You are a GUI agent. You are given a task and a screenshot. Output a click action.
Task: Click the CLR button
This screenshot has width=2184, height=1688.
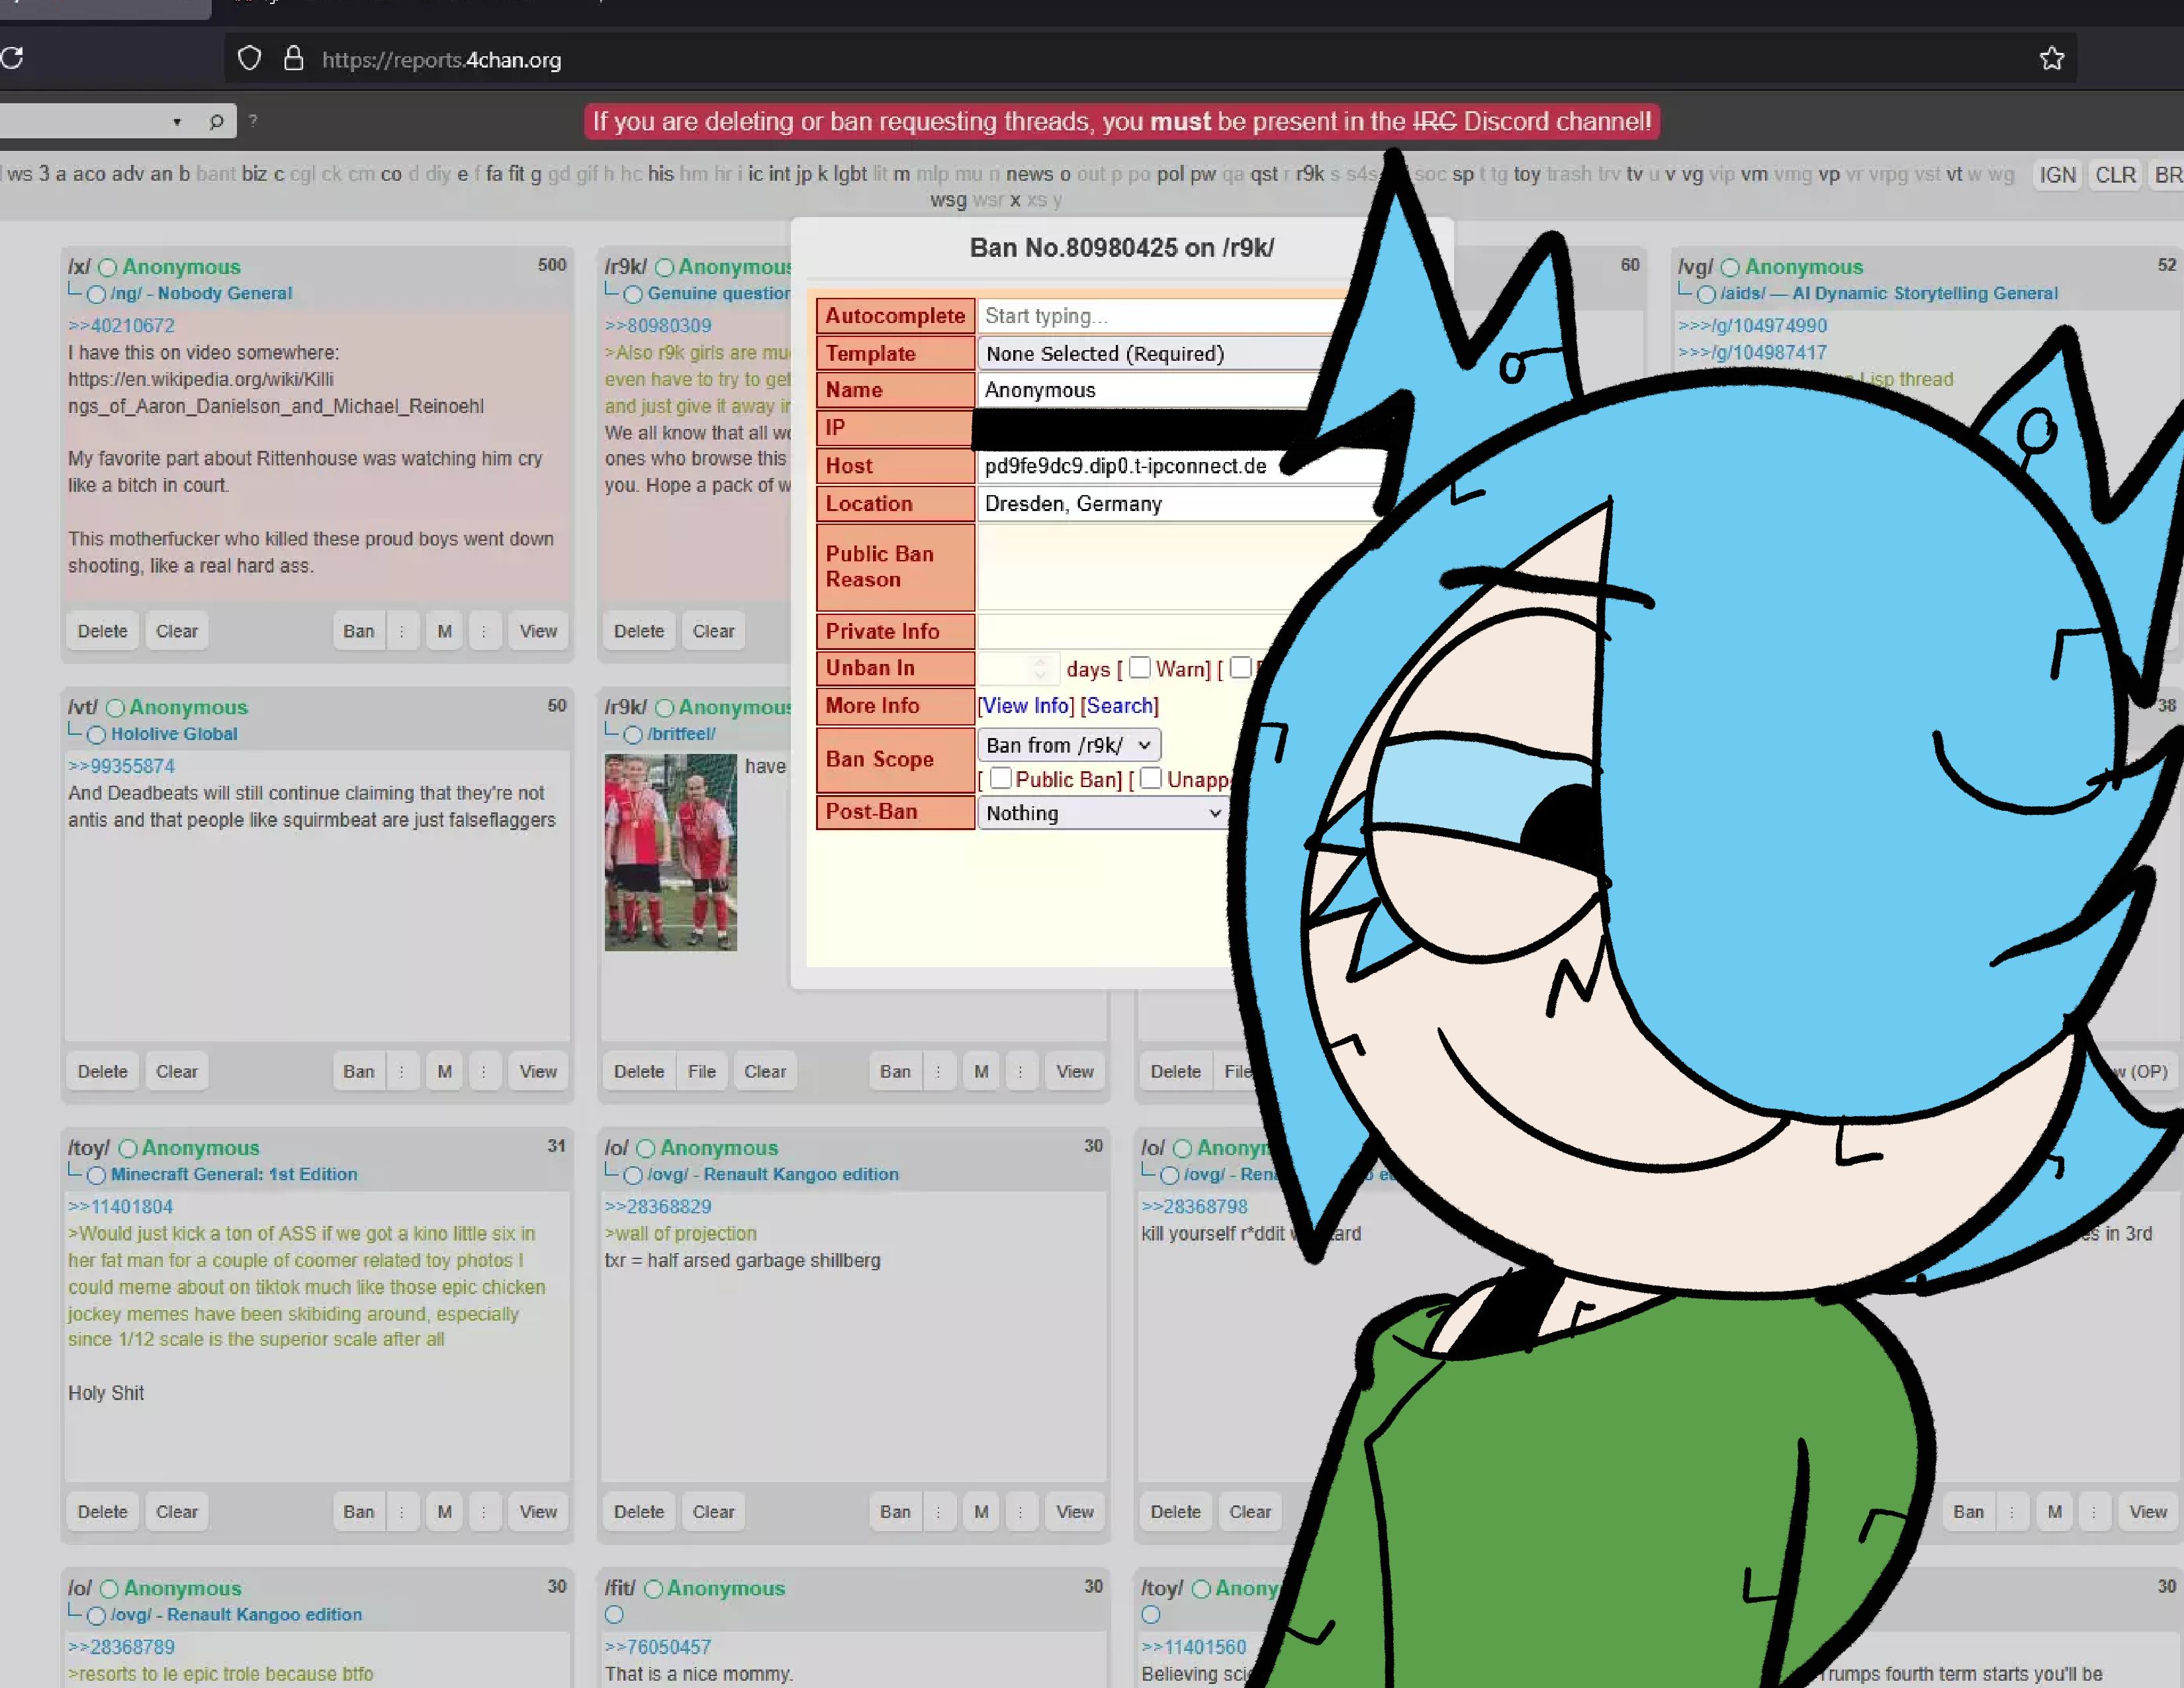(2115, 175)
